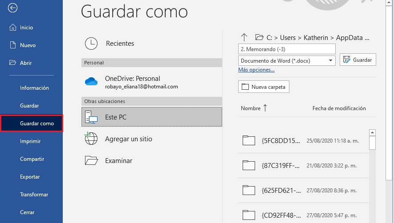The height and width of the screenshot is (223, 394).
Task: Click the folder list scrollbar thumb
Action: pyautogui.click(x=372, y=143)
